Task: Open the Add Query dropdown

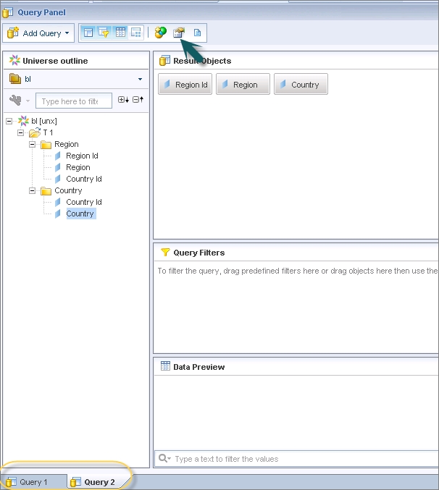Action: coord(38,33)
